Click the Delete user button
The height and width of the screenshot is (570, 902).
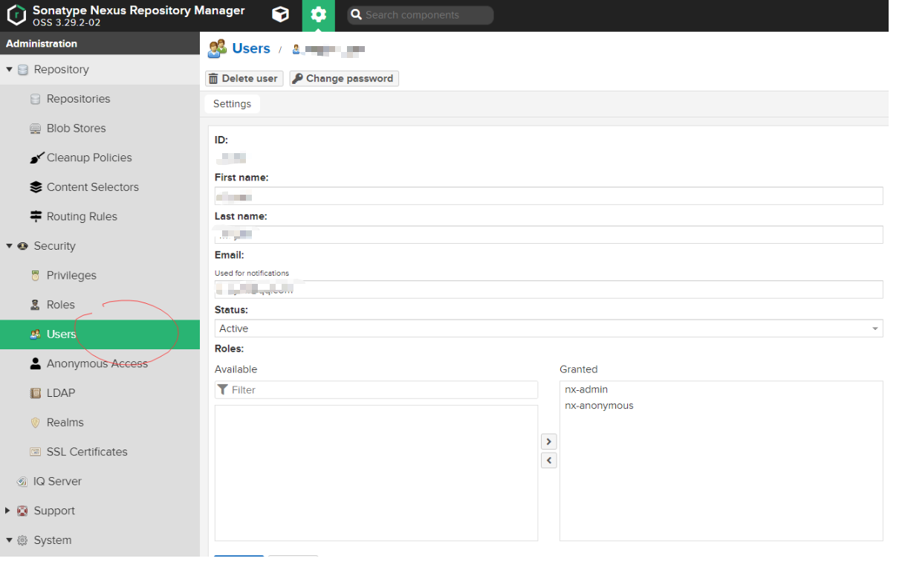pyautogui.click(x=244, y=79)
